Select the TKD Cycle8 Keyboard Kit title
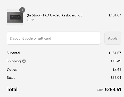The height and width of the screenshot is (97, 124). [54, 15]
